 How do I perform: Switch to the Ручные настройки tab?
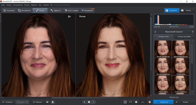(184, 37)
